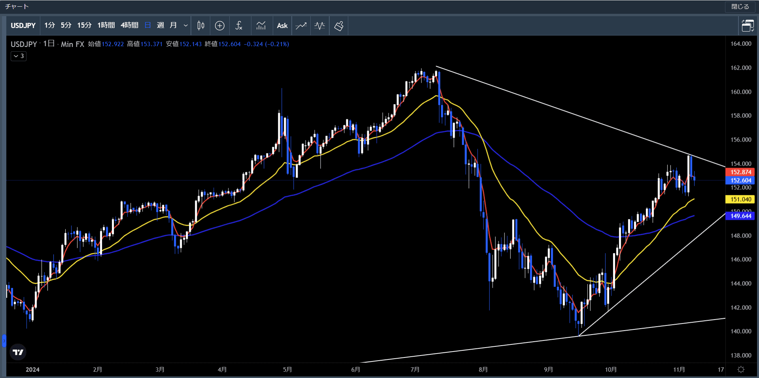Open the more timeframes dropdown arrow
The width and height of the screenshot is (759, 378).
click(186, 26)
